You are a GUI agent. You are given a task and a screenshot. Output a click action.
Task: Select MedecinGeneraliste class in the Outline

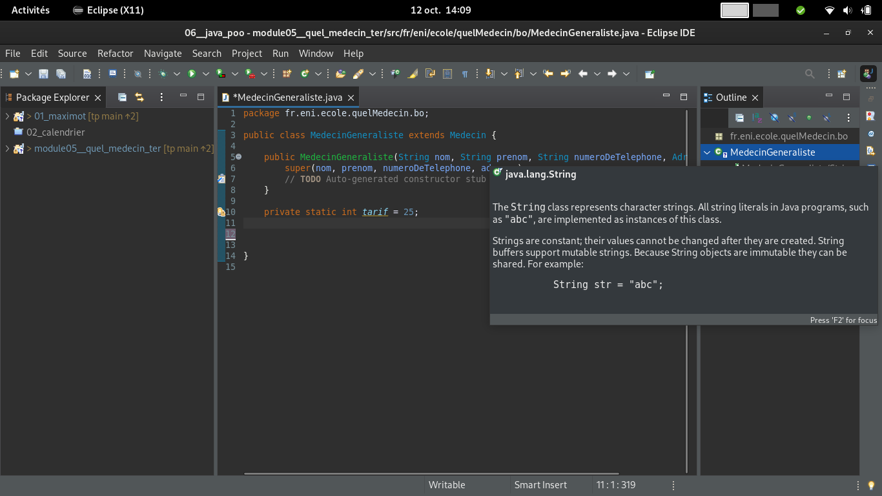(x=772, y=152)
